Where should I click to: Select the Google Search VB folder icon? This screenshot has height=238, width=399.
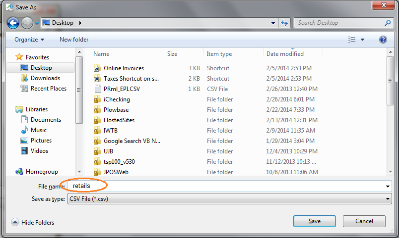click(x=97, y=141)
